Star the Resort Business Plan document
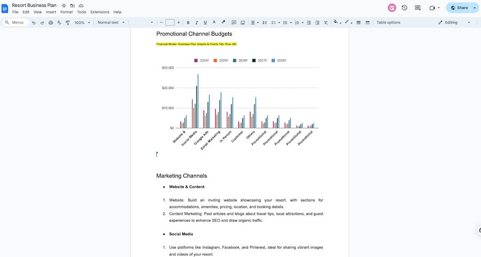The height and width of the screenshot is (257, 481). coord(64,5)
